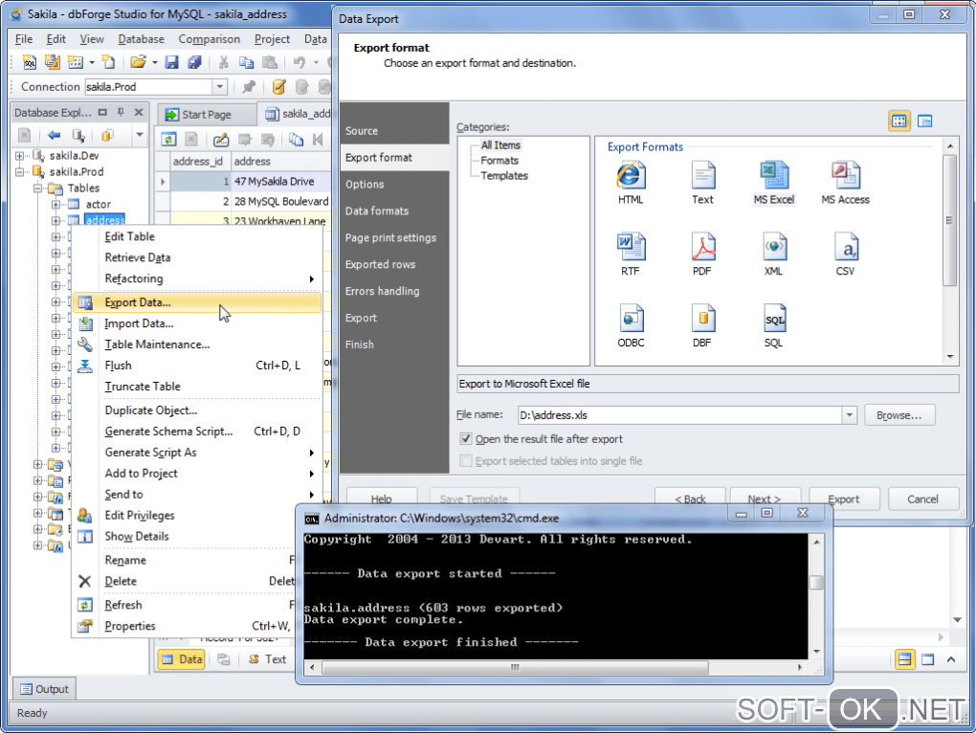Click the Undo toolbar icon
This screenshot has height=733, width=976.
[299, 62]
